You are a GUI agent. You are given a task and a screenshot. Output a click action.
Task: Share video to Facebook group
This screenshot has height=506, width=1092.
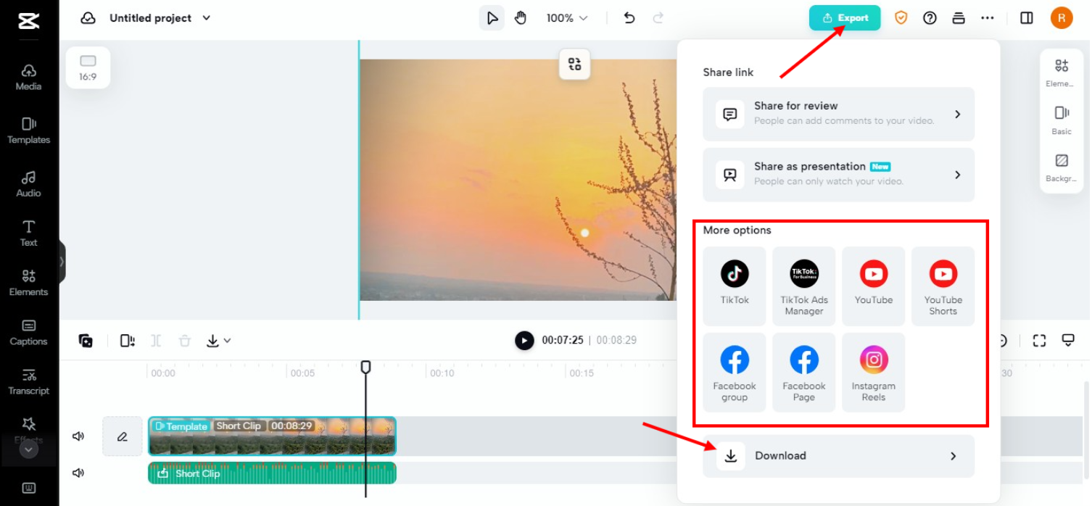tap(735, 372)
